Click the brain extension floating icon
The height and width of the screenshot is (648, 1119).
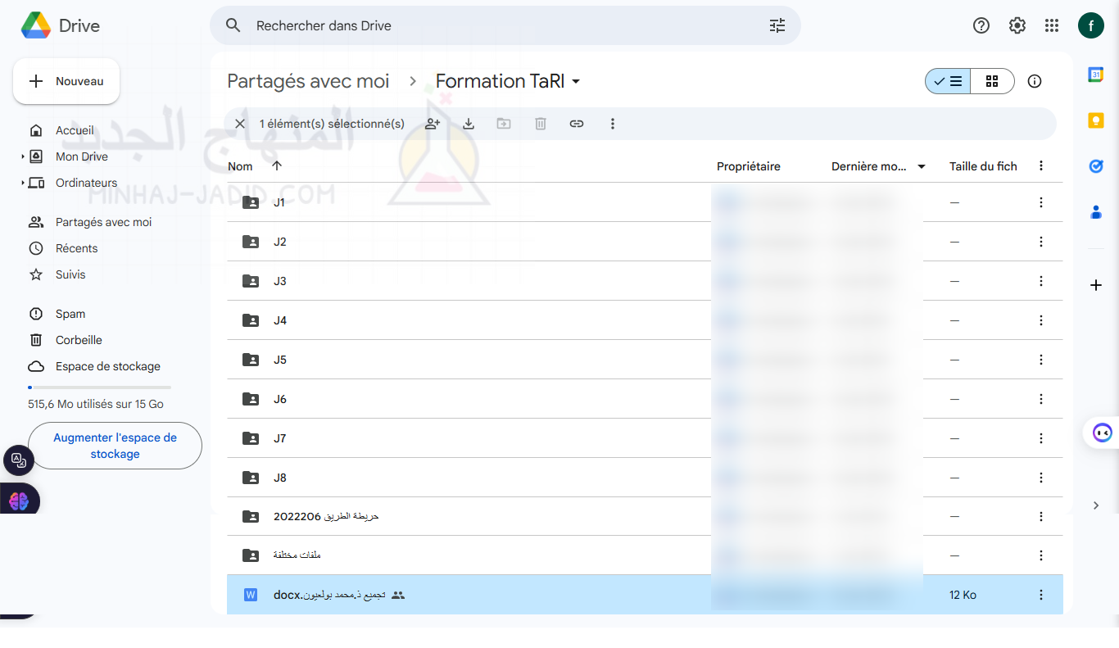click(19, 501)
